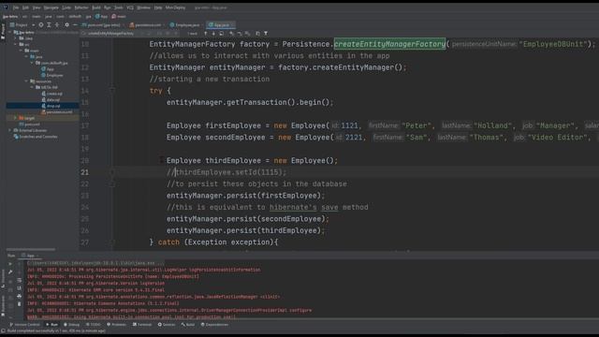The height and width of the screenshot is (337, 599).
Task: Open the Help menu
Action: pyautogui.click(x=158, y=7)
